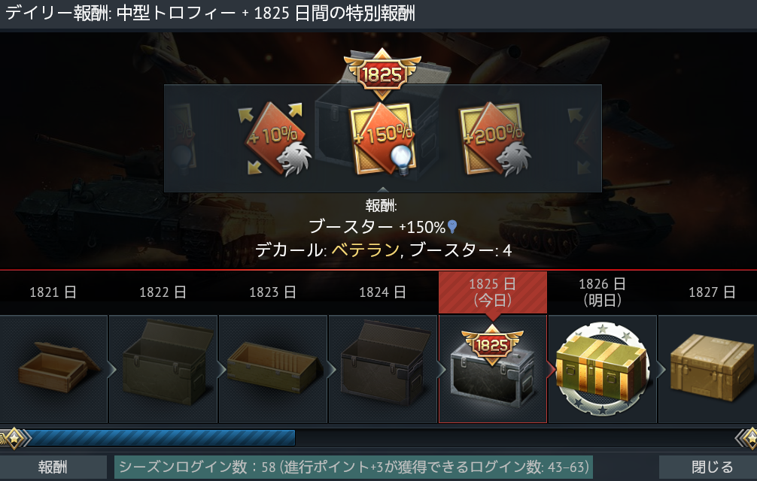
Task: Click the 1825 winged badge above rewards
Action: pos(382,73)
